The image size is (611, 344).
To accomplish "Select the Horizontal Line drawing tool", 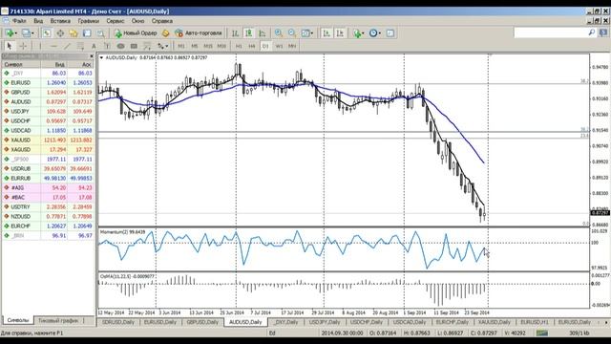I will coord(53,46).
